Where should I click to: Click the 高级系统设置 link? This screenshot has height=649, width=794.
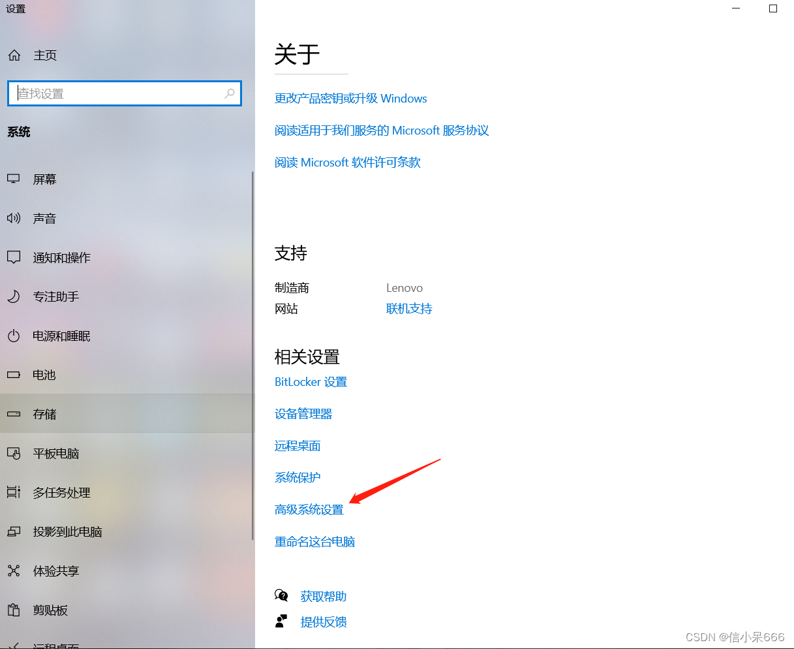coord(309,510)
